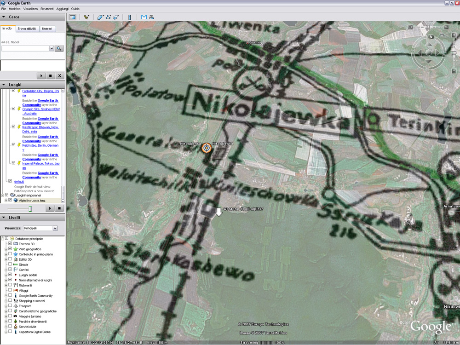Expand the Trasporti layer node
Image resolution: width=460 pixels, height=345 pixels.
tap(6, 306)
